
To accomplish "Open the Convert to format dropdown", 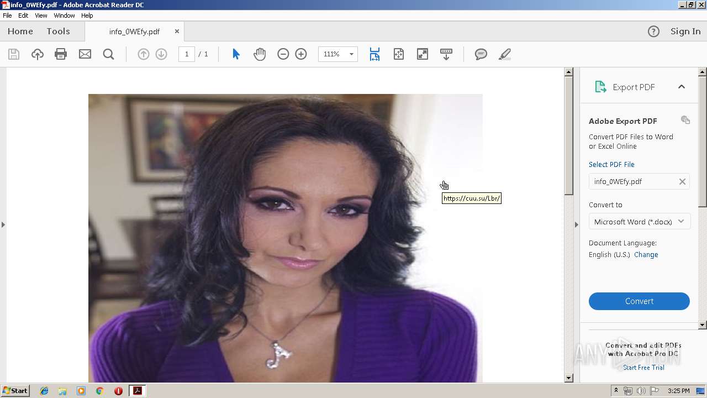I will click(639, 222).
